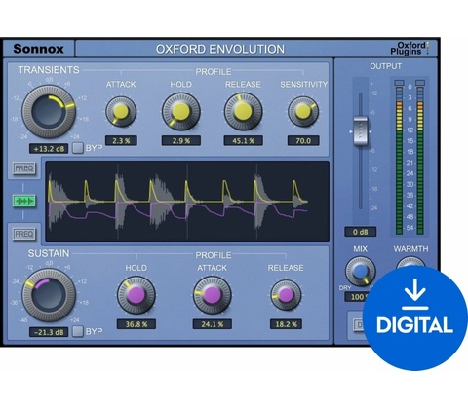Click the 2.9 % hold value field
This screenshot has height=409, width=468.
coord(181,140)
